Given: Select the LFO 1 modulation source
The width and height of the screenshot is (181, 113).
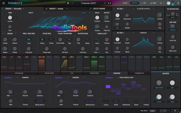Looking at the screenshot, I should (64, 63).
